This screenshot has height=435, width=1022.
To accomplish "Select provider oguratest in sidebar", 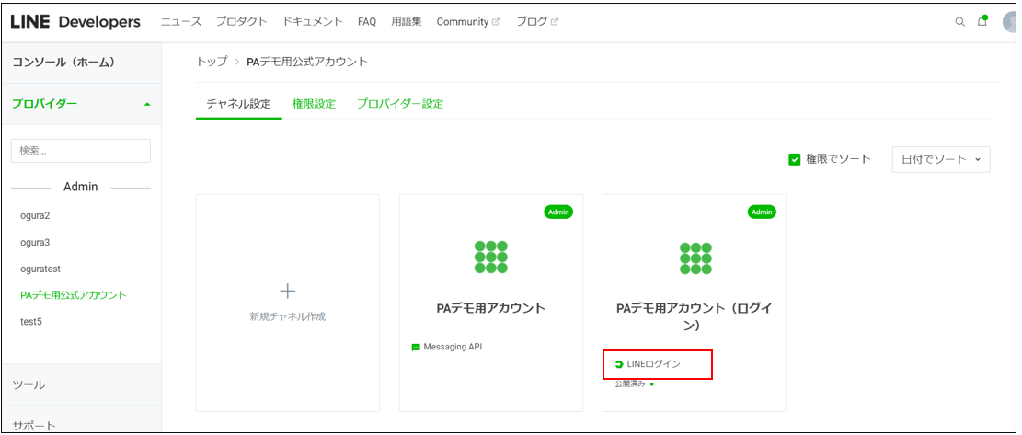I will (x=40, y=269).
